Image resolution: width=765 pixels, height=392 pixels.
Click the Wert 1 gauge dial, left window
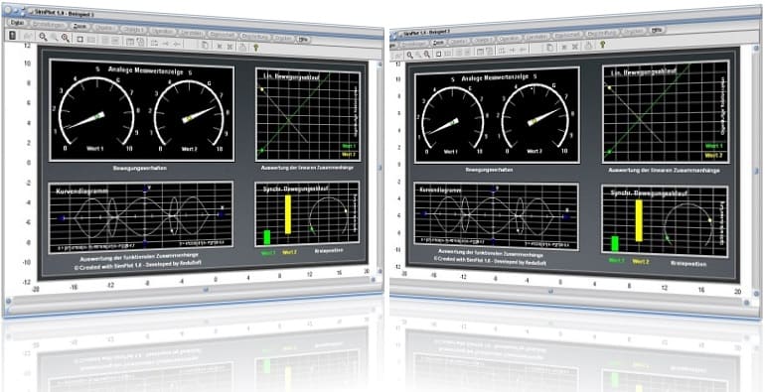coord(96,113)
